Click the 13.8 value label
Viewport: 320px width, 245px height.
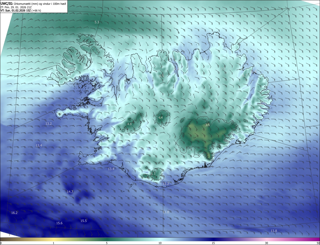click(x=274, y=231)
